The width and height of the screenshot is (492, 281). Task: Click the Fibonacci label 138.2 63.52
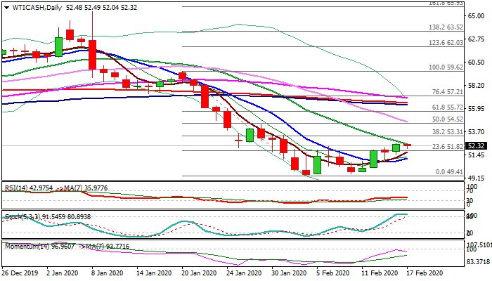(x=446, y=27)
